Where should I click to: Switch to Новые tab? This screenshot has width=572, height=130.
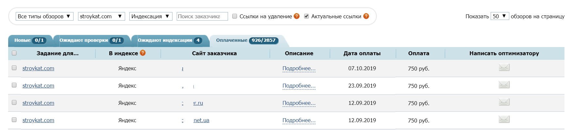point(30,41)
